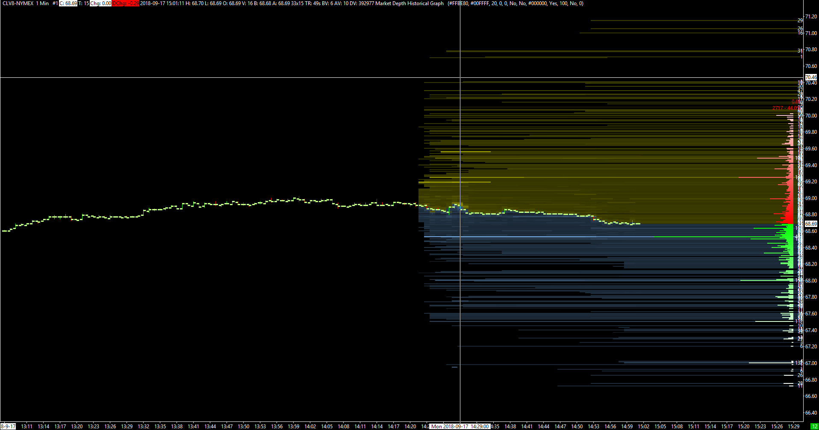Click the 70.20 price scale label
Image resolution: width=819 pixels, height=430 pixels.
coord(811,99)
